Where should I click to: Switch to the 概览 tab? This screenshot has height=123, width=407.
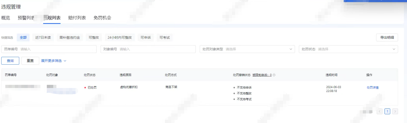(x=6, y=18)
